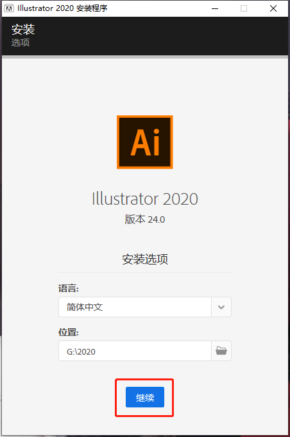Click the 安装 header title

click(x=23, y=30)
